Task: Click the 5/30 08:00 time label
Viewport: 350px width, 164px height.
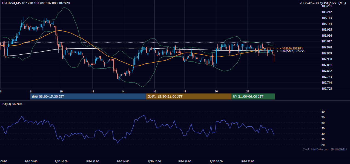Action: point(30,161)
